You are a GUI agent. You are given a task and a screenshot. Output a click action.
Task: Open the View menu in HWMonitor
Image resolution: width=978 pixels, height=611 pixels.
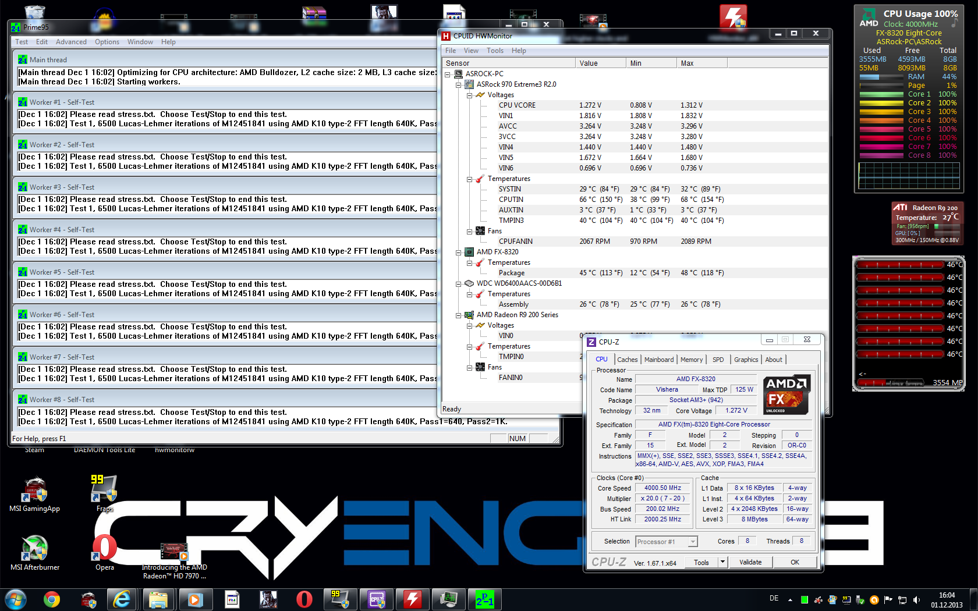pos(471,51)
